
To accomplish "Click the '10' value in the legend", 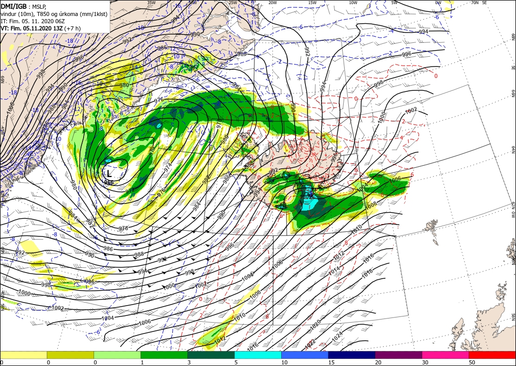I will [285, 362].
